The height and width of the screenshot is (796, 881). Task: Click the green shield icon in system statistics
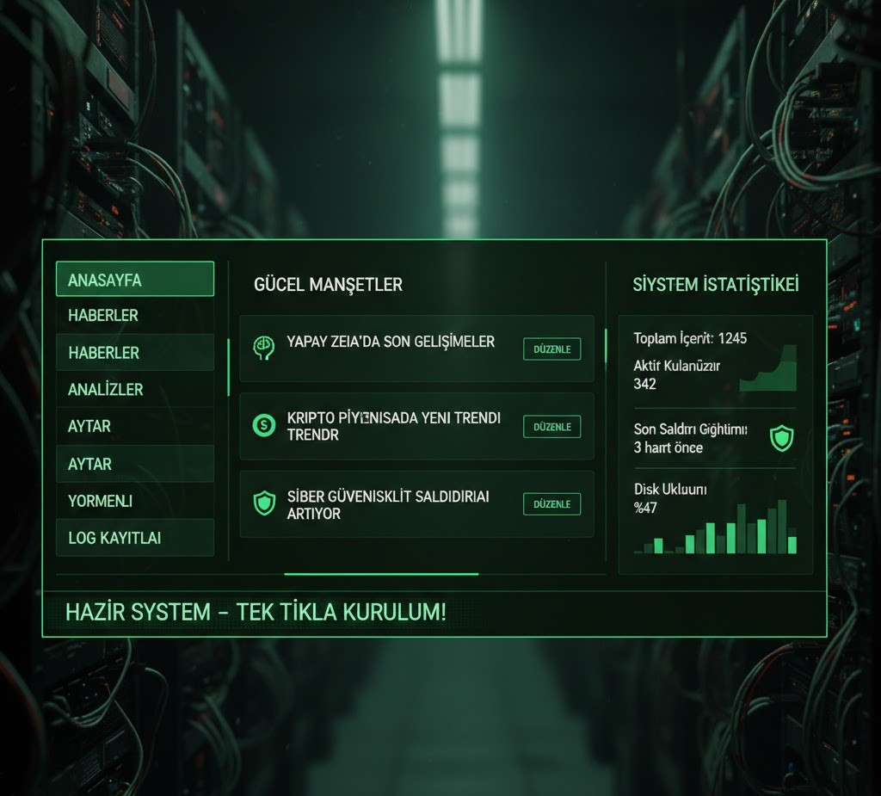pos(781,438)
